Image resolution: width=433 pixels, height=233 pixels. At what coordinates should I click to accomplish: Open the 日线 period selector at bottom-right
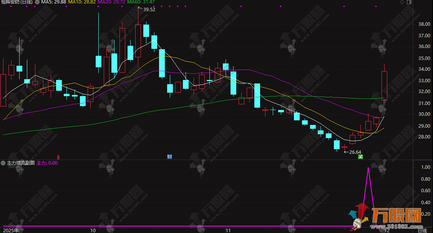(x=422, y=230)
